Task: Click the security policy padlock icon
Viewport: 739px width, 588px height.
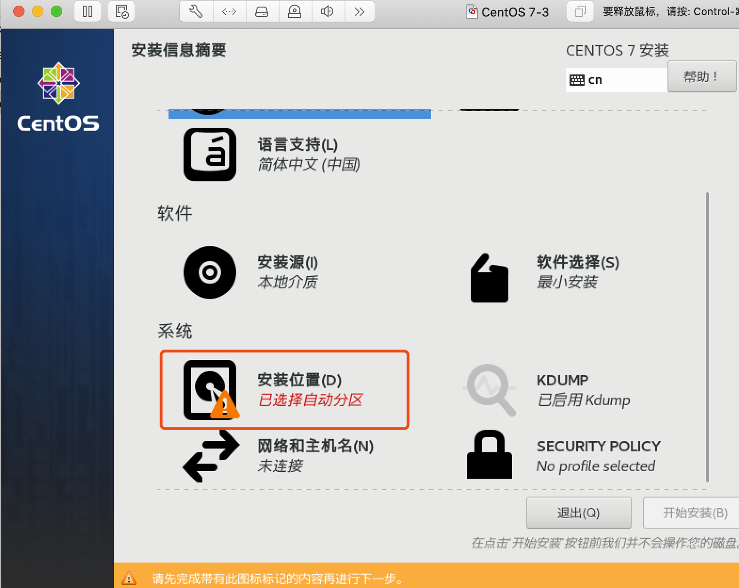Action: pyautogui.click(x=490, y=454)
